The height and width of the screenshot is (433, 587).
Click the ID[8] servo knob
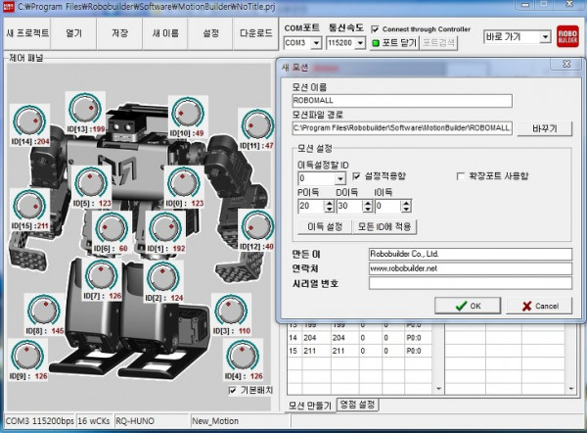tap(44, 311)
